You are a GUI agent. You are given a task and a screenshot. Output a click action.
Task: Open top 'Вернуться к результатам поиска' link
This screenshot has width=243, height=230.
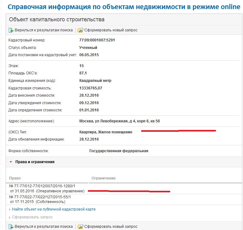pos(44,30)
